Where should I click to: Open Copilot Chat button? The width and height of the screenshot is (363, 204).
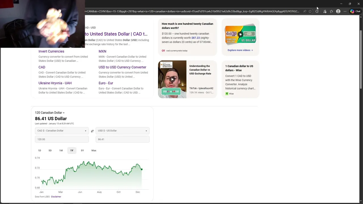coord(355,11)
